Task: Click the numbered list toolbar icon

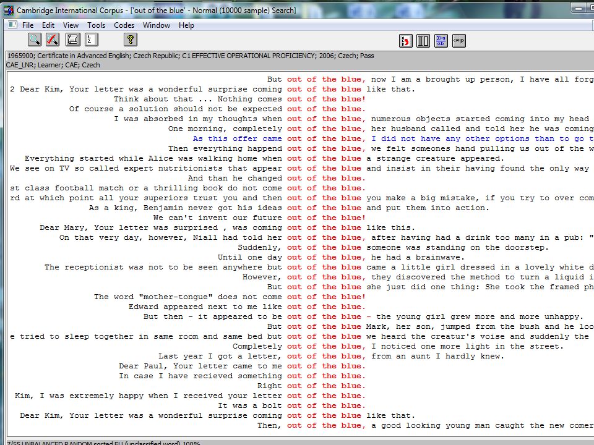Action: [x=92, y=40]
